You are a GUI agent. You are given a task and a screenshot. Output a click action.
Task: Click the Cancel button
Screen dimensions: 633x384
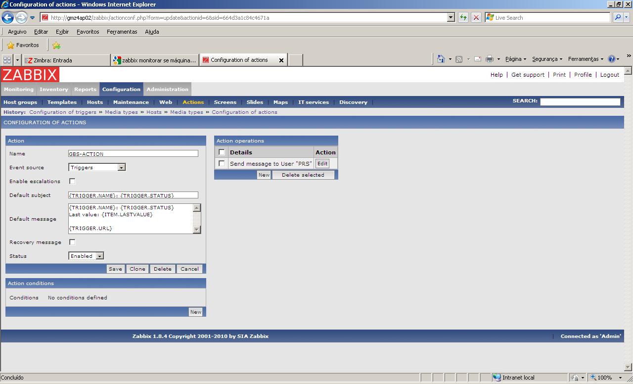[189, 269]
